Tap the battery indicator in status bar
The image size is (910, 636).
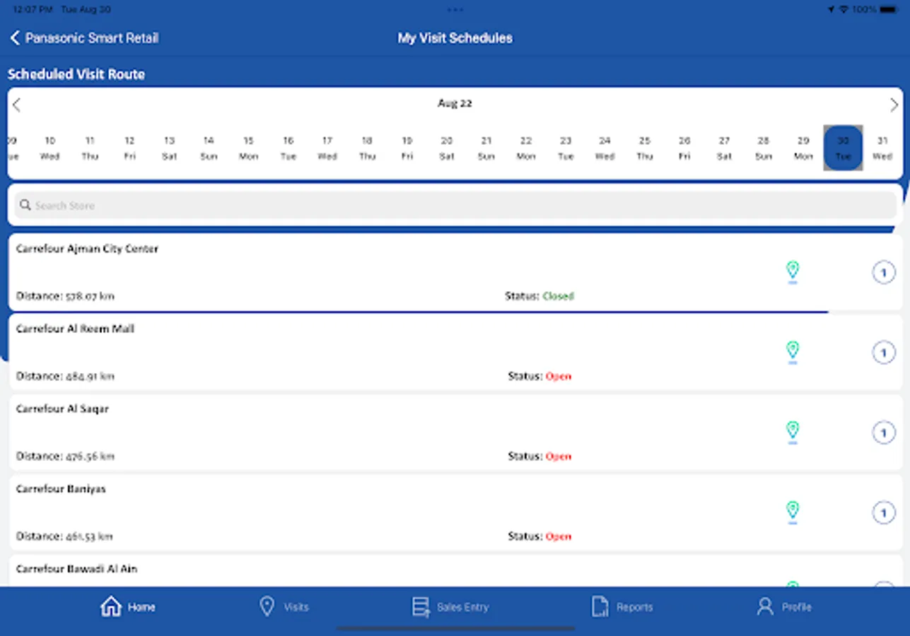pos(888,10)
